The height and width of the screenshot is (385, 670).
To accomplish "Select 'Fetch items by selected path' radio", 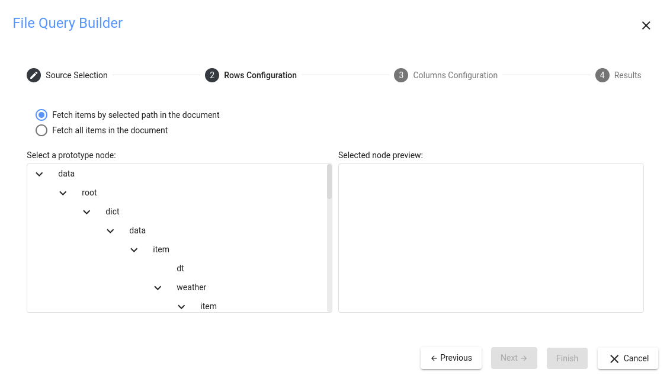I will click(x=41, y=115).
